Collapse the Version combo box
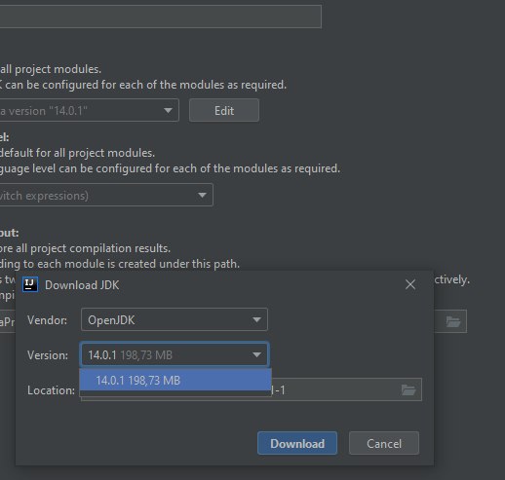The width and height of the screenshot is (505, 480). click(x=175, y=354)
